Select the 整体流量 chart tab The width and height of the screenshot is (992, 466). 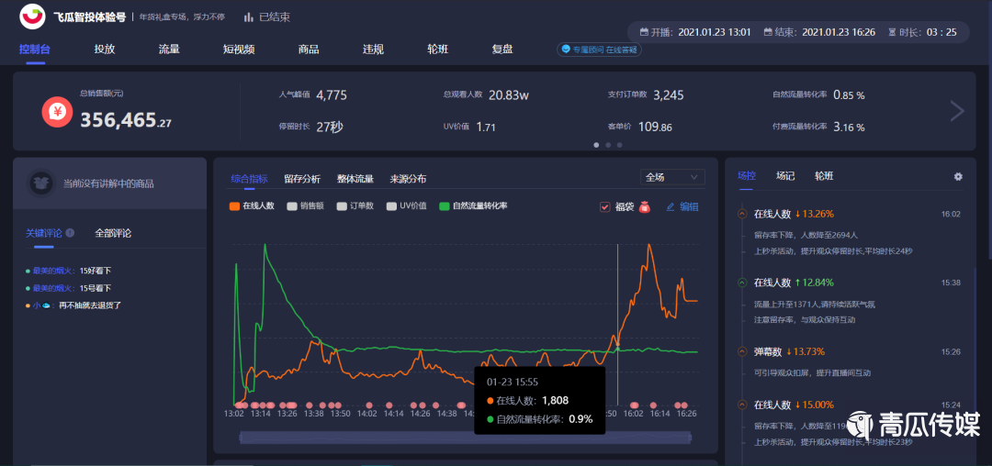pyautogui.click(x=355, y=179)
